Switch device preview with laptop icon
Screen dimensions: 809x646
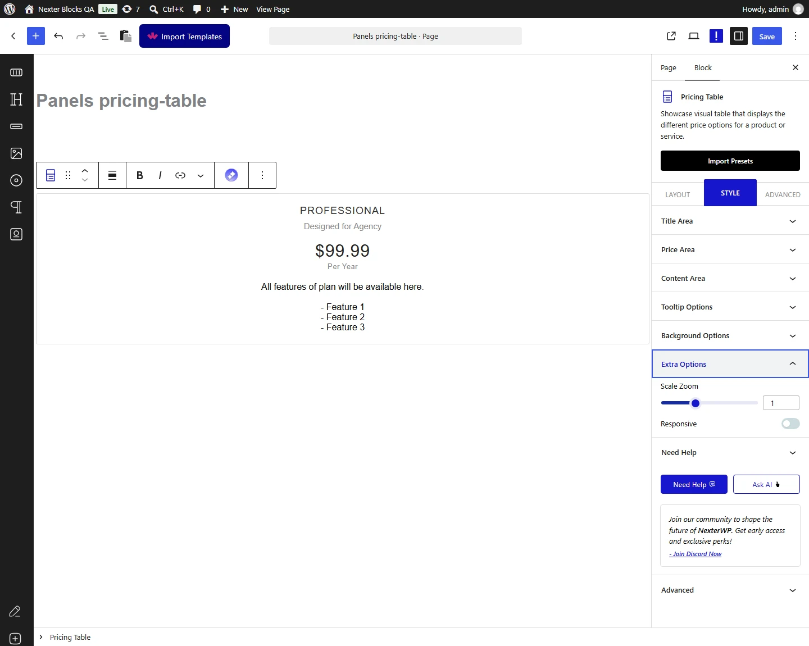point(694,36)
